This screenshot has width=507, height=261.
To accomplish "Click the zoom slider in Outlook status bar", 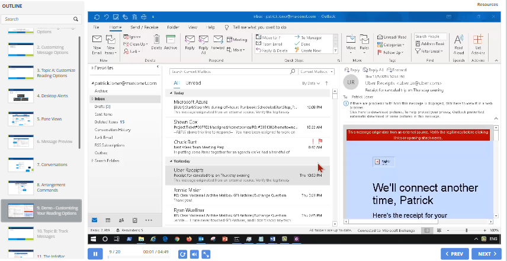I will [466, 231].
